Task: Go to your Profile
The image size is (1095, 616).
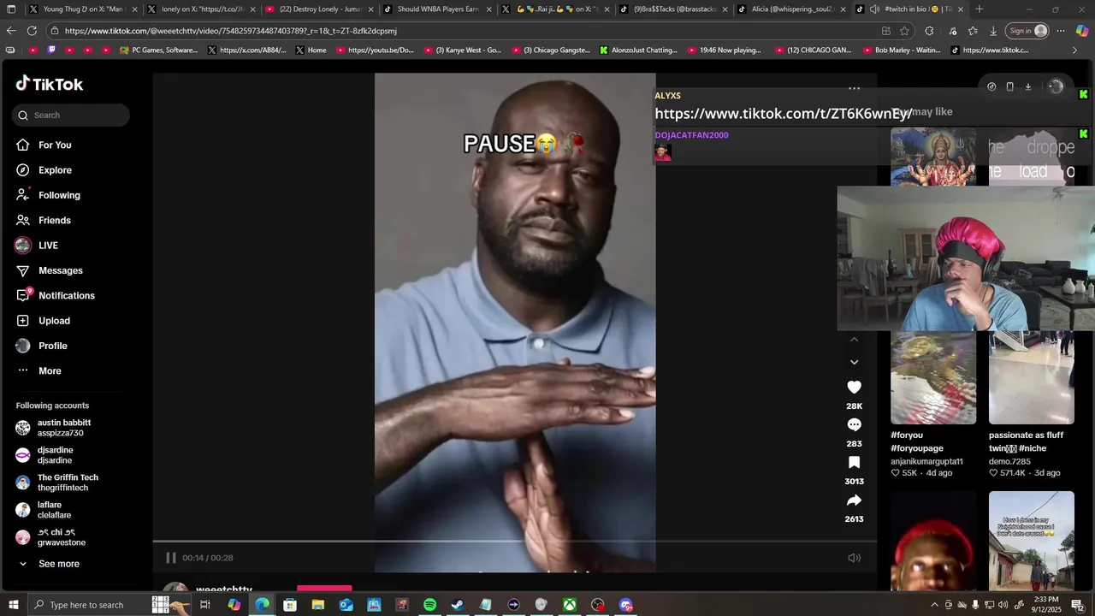Action: (x=52, y=346)
